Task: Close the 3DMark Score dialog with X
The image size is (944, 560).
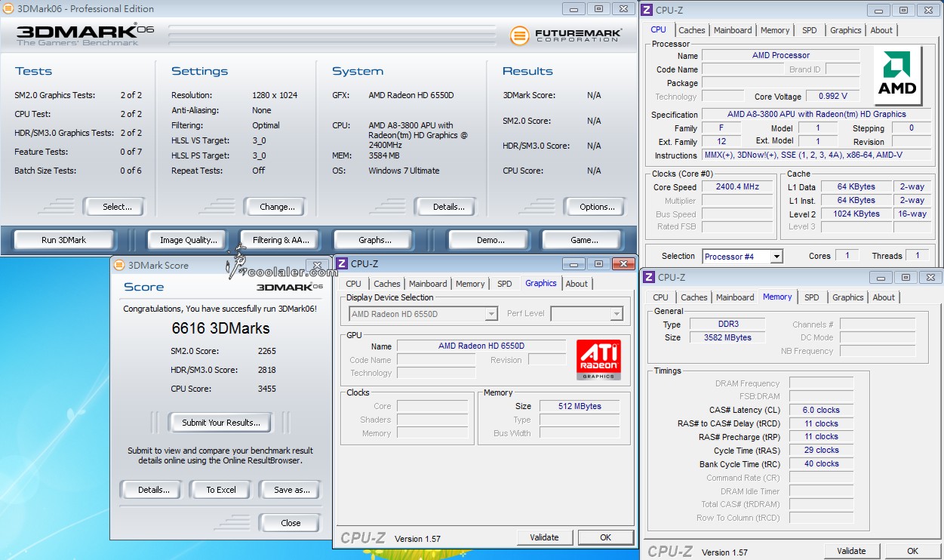Action: pos(318,266)
